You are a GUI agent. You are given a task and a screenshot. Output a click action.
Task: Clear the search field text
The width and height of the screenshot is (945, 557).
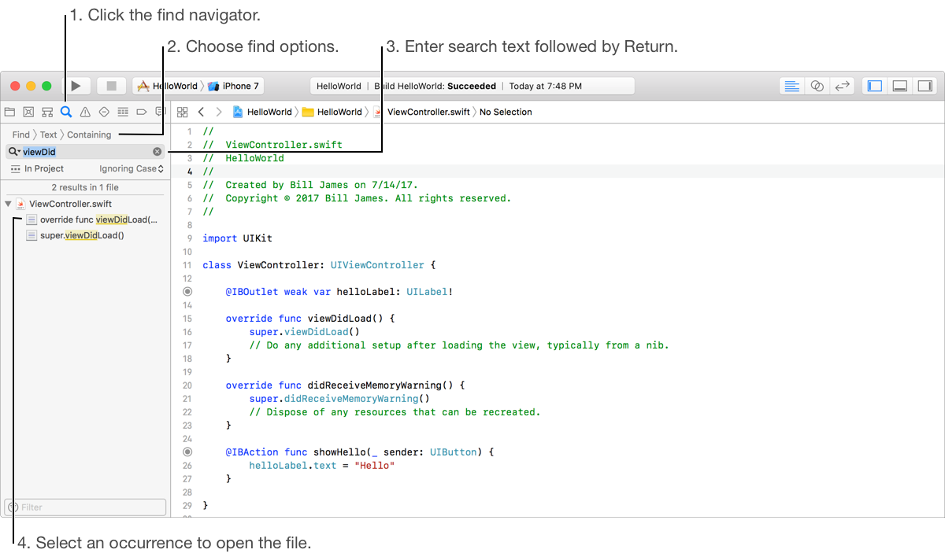click(157, 152)
